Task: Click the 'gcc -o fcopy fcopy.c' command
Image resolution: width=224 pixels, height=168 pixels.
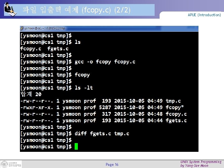Action: (x=105, y=62)
